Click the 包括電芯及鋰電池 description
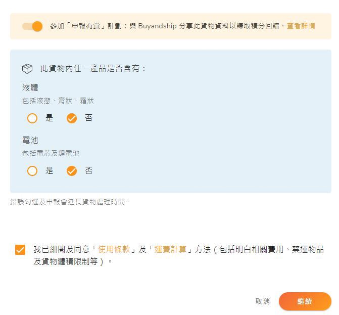Viewport: 339px width, 315px height. 51,153
